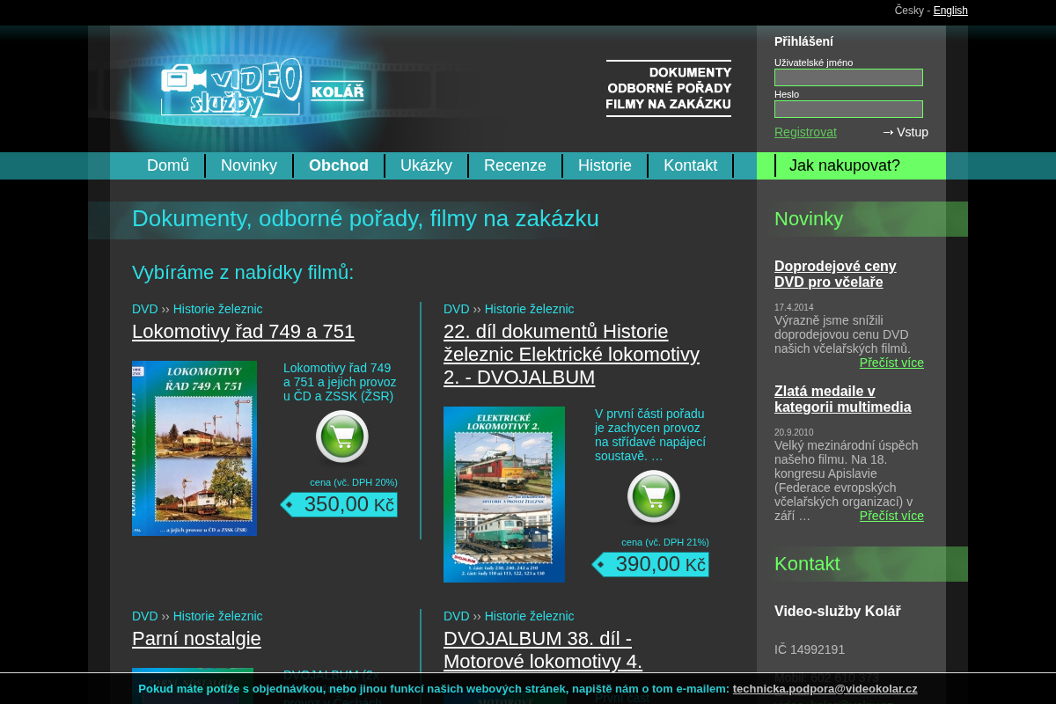Click the Vstup login button
The height and width of the screenshot is (704, 1056).
point(906,132)
